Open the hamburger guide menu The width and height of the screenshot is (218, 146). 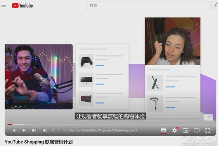point(4,5)
